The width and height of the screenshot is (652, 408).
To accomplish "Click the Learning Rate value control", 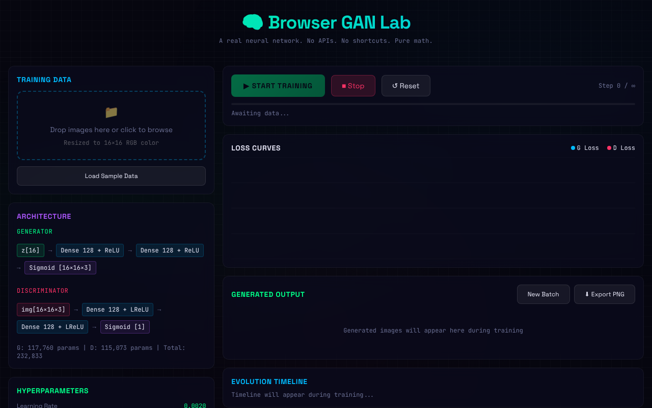I will pos(195,405).
